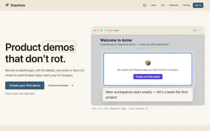This screenshot has height=131, width=210.
Task: Toggle the monitor theme icon in navbar
Action: pyautogui.click(x=145, y=5)
